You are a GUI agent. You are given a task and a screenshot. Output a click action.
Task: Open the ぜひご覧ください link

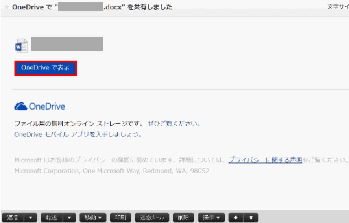174,123
